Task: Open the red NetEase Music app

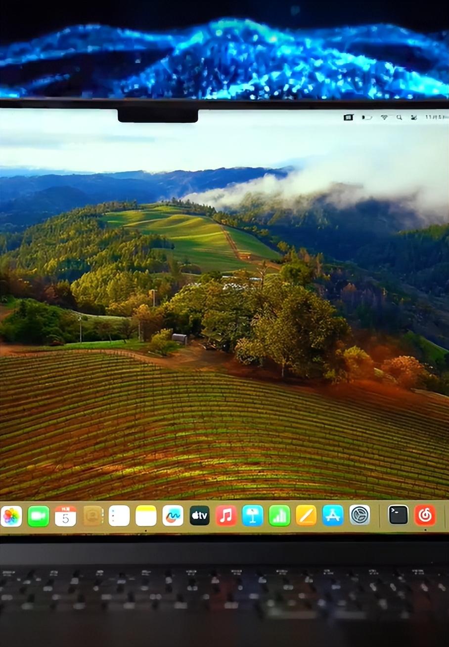Action: point(425,515)
